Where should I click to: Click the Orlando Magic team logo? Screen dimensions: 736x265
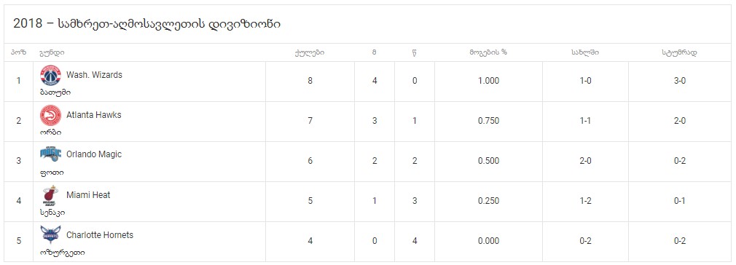point(51,155)
